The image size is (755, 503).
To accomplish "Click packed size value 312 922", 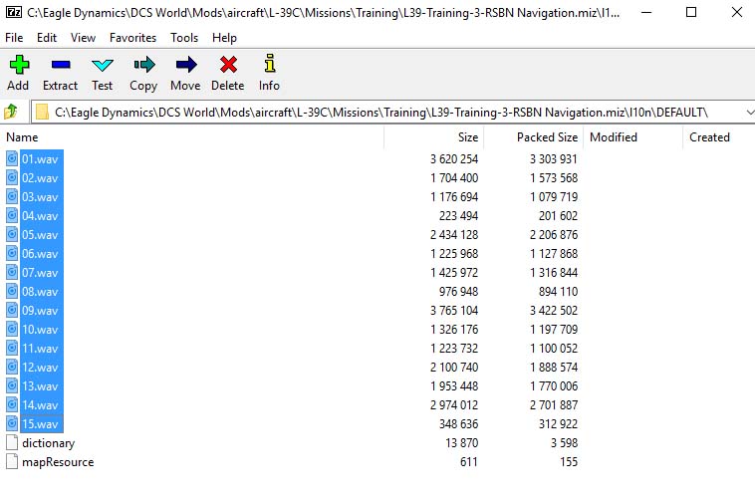I will 558,423.
